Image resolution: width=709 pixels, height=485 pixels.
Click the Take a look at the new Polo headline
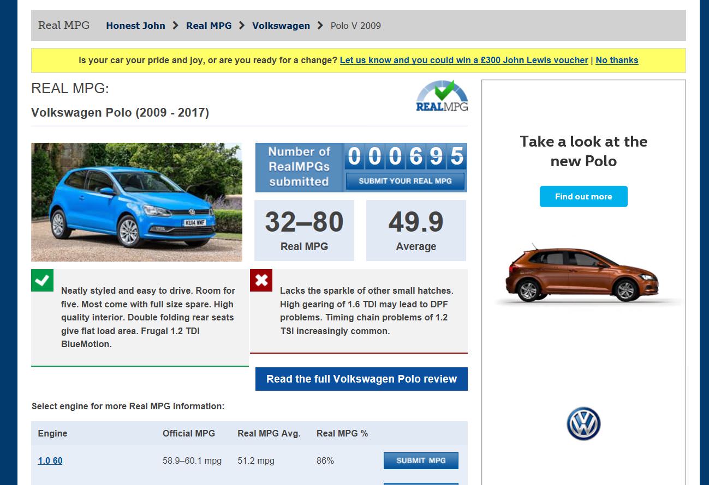pyautogui.click(x=583, y=151)
